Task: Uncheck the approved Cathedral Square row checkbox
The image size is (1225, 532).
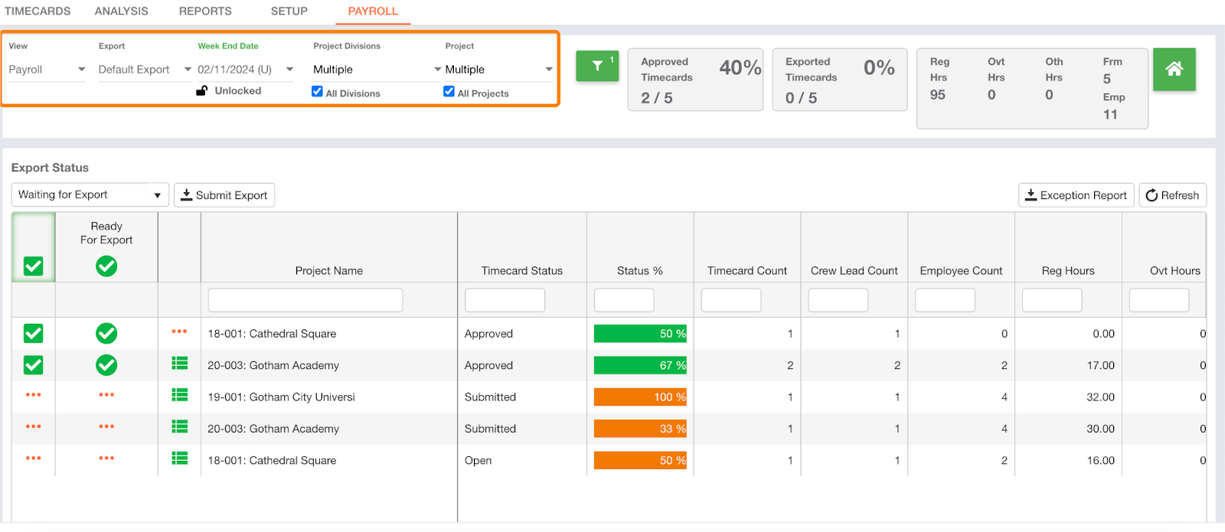Action: pos(34,334)
